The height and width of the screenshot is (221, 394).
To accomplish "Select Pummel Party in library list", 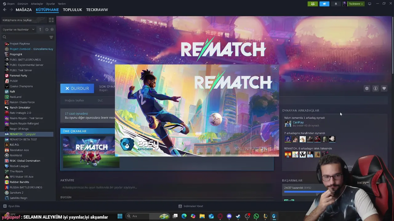I will 29,76.
